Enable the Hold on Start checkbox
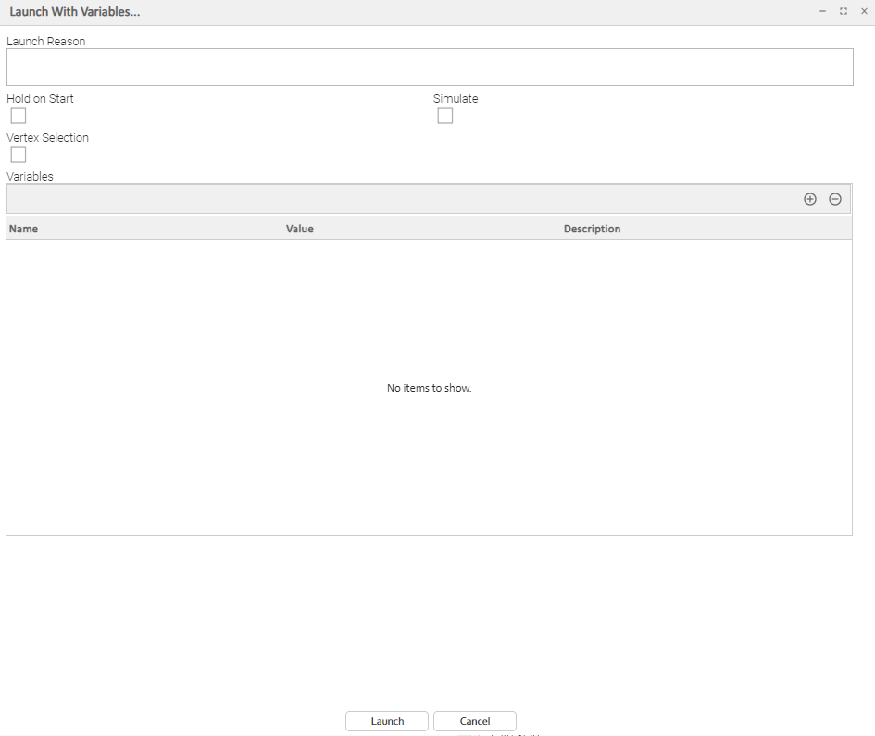 (19, 116)
